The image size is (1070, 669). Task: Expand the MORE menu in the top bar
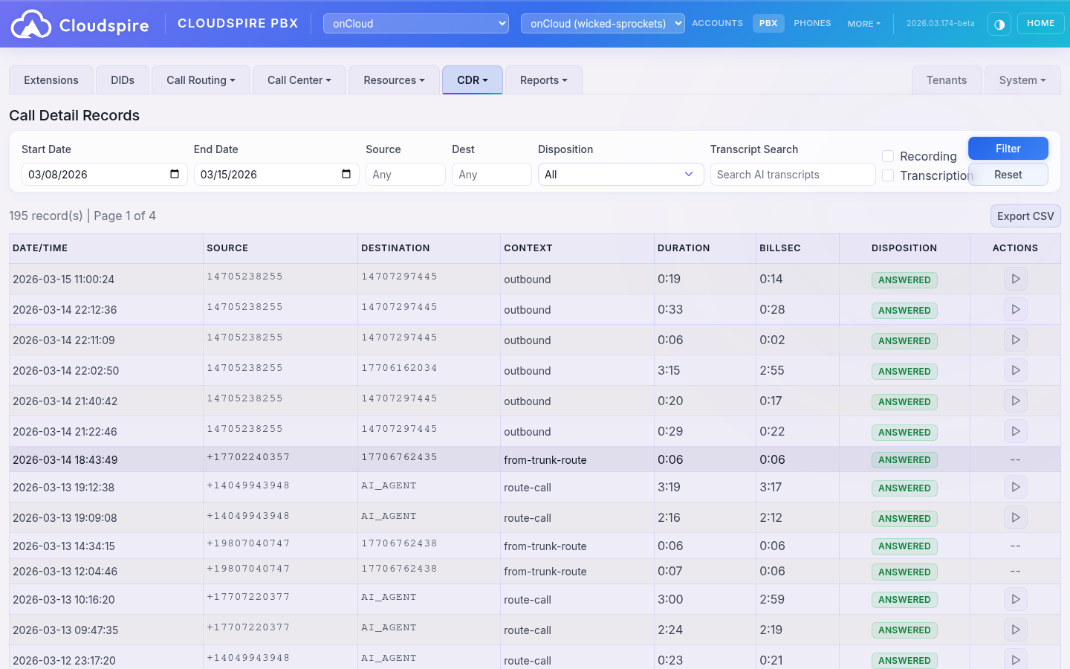click(863, 23)
